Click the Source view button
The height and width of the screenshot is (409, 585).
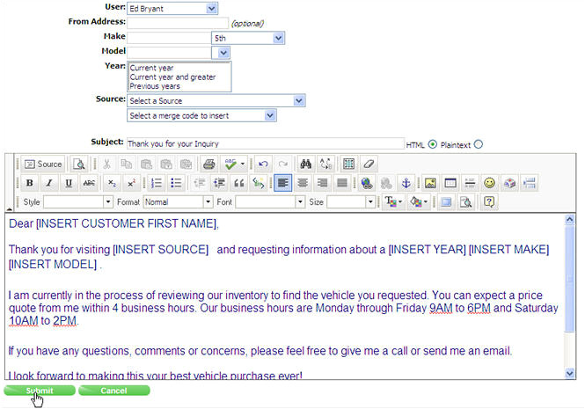[x=43, y=164]
